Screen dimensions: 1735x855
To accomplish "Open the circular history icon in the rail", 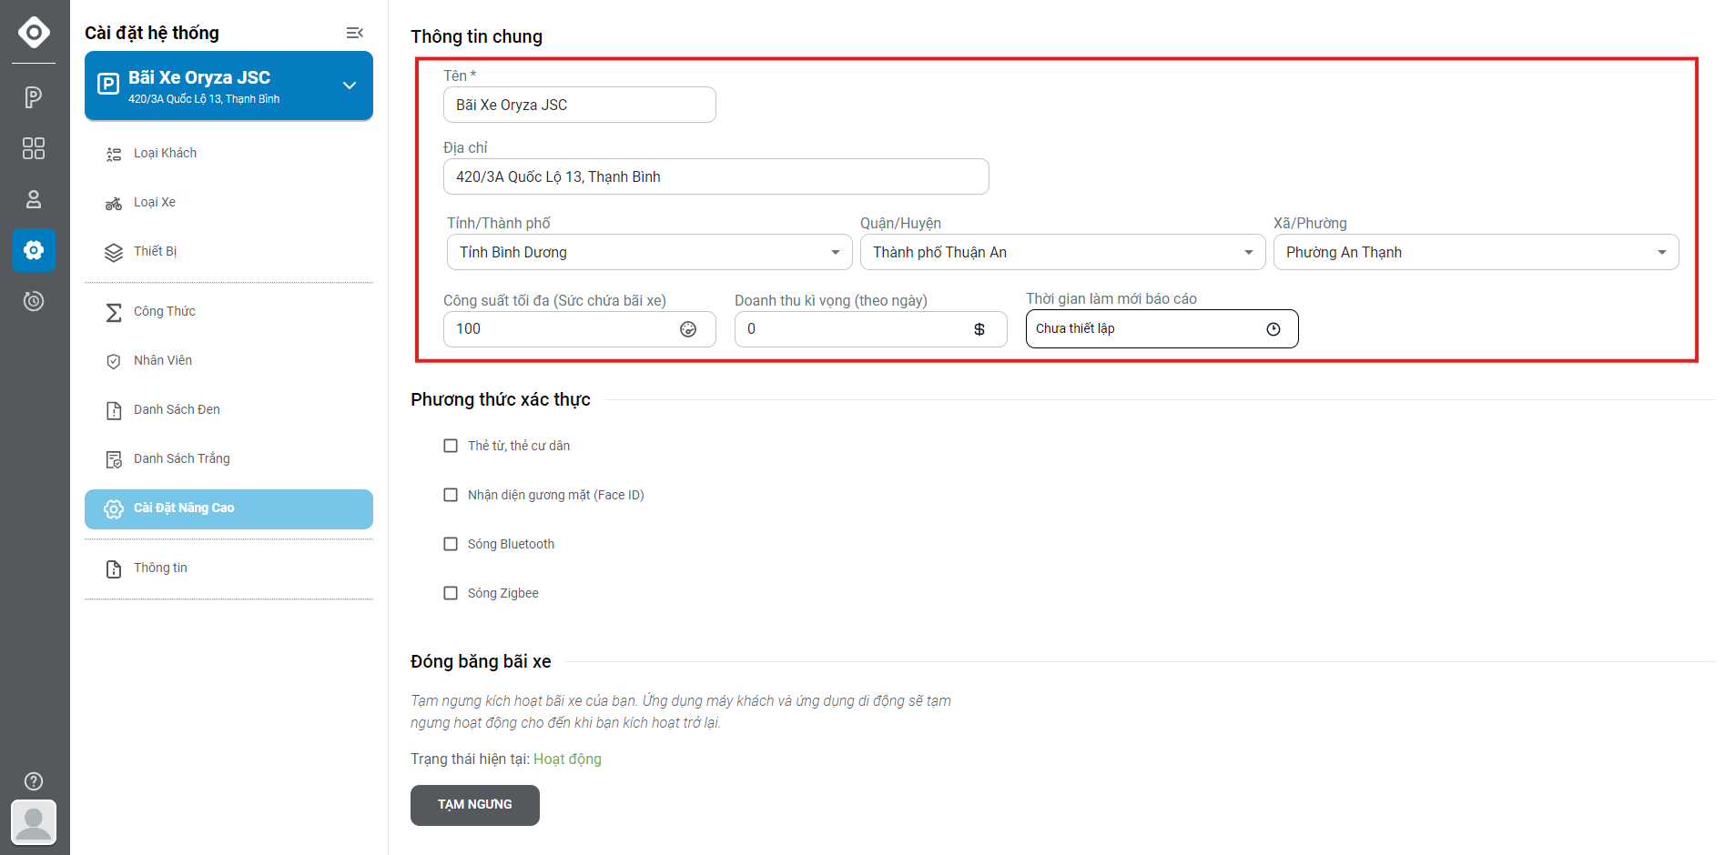I will click(x=34, y=301).
